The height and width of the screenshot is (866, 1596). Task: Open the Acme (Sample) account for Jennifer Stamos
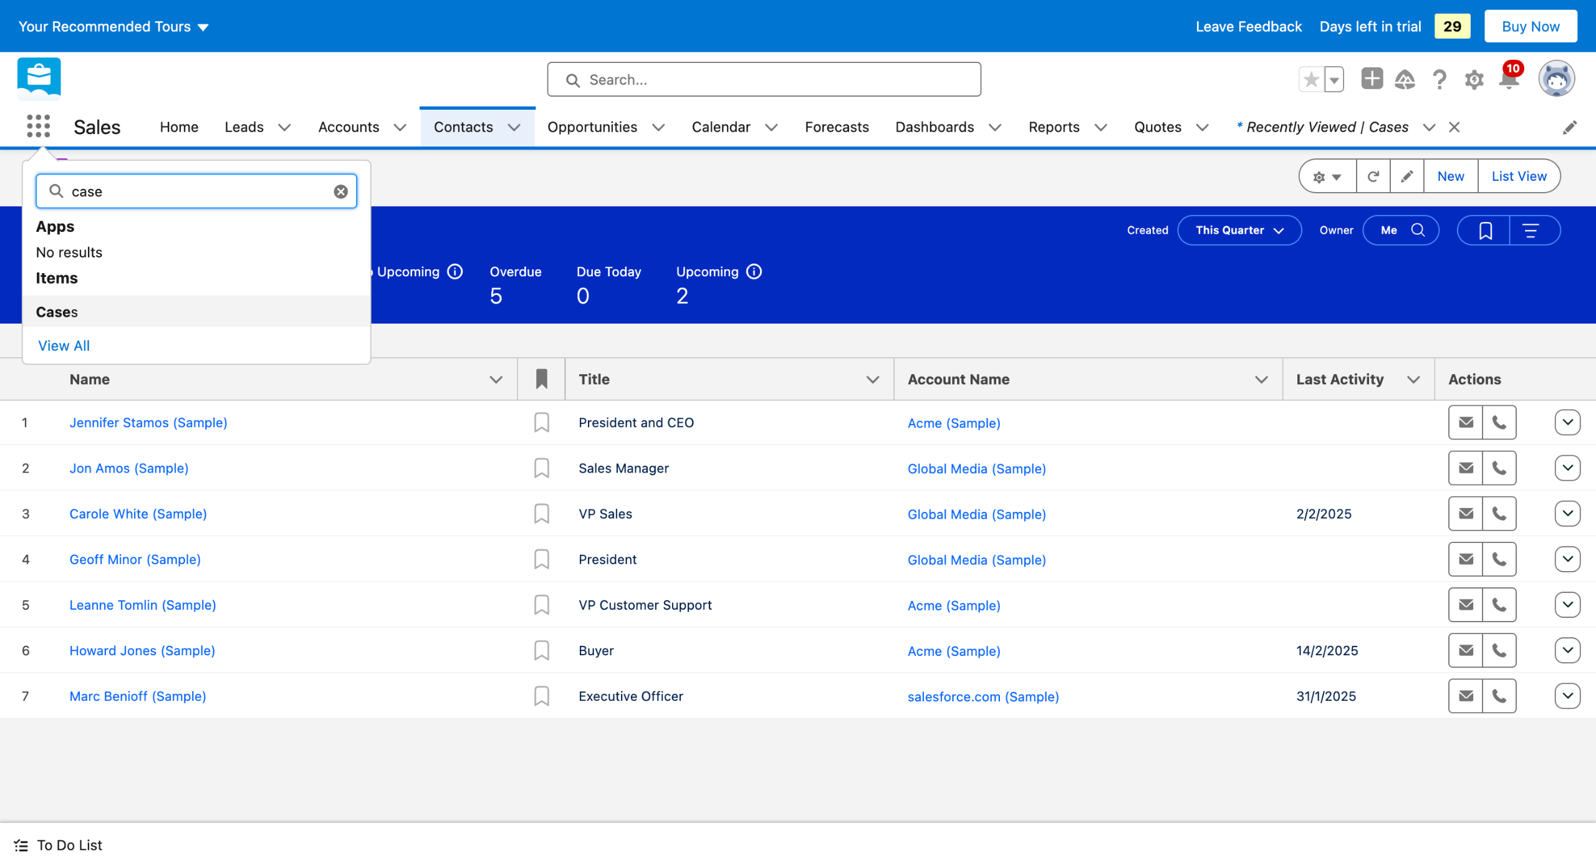pos(954,423)
